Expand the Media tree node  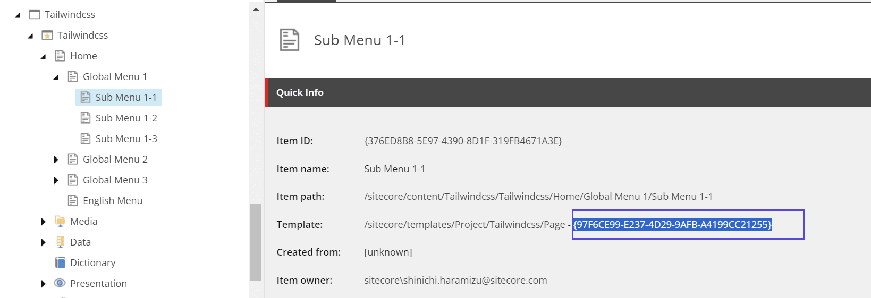tap(43, 222)
